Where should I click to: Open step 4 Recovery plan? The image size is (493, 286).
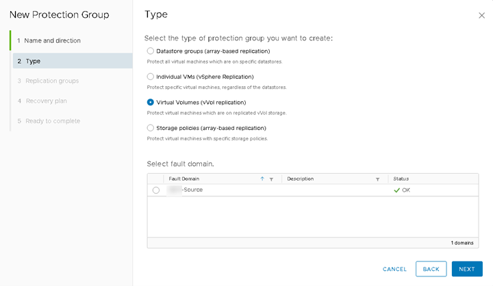[x=42, y=101]
